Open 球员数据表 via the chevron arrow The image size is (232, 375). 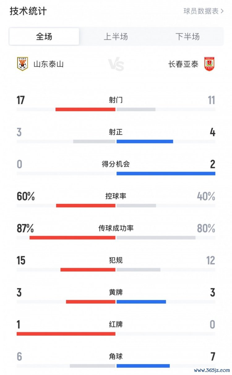click(222, 11)
